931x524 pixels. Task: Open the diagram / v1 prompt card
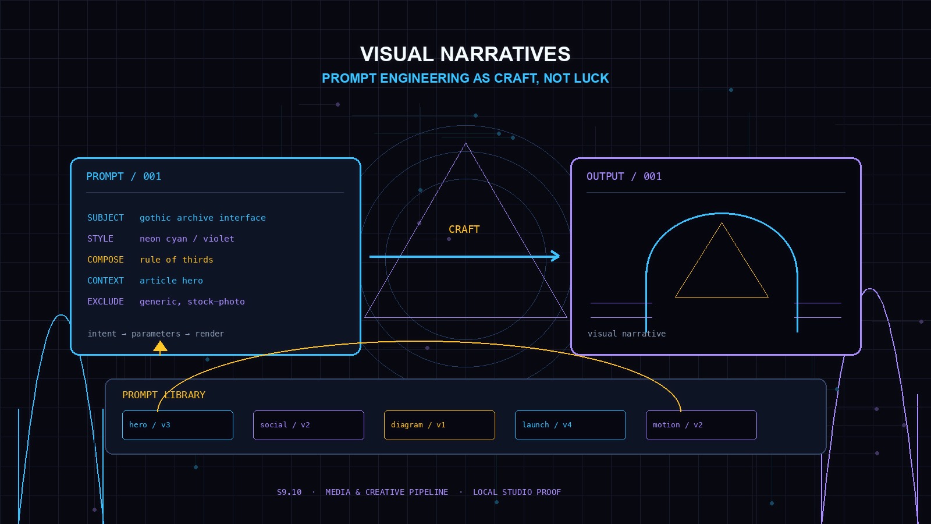439,425
